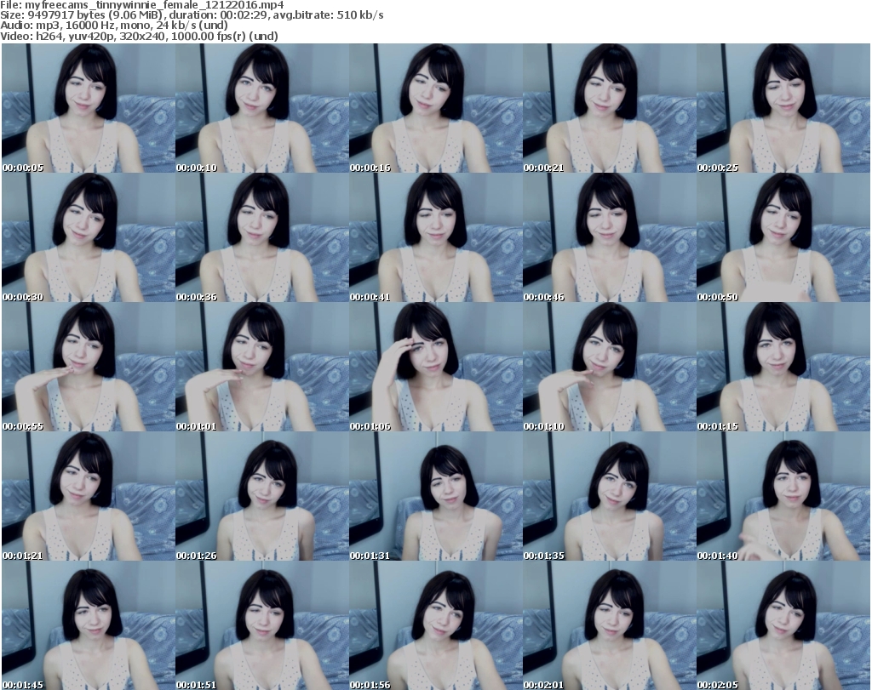
Task: Select the frame stamped 00:00:50
Action: (x=783, y=237)
